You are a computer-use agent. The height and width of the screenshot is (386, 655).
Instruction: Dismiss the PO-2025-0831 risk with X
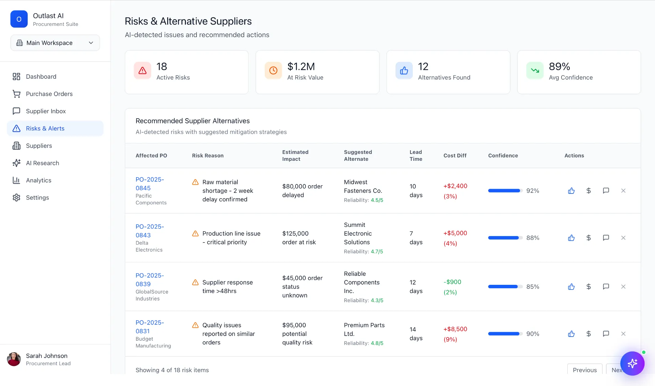623,334
